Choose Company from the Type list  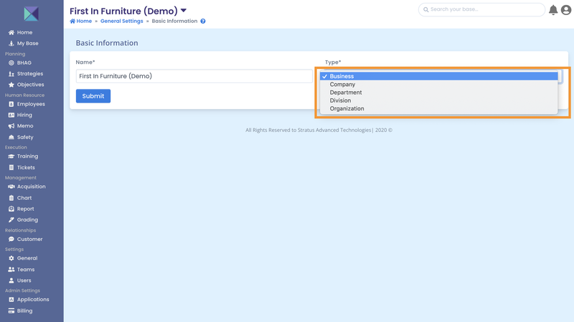pos(438,84)
